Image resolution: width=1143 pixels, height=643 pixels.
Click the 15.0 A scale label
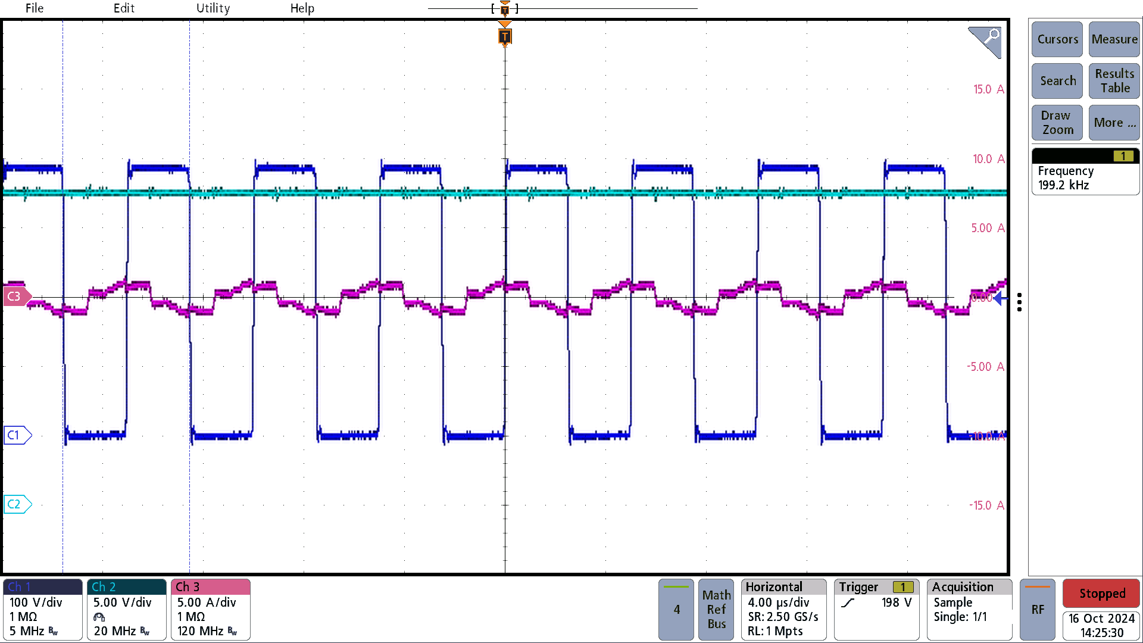pyautogui.click(x=989, y=89)
